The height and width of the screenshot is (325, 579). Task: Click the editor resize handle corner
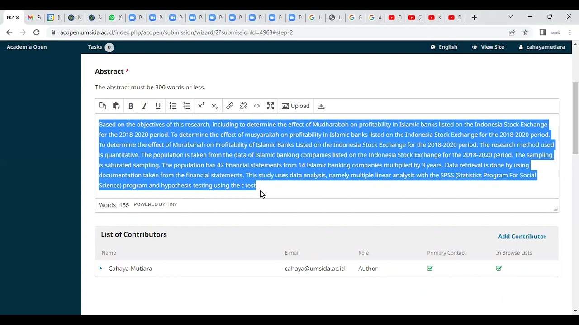pyautogui.click(x=555, y=209)
